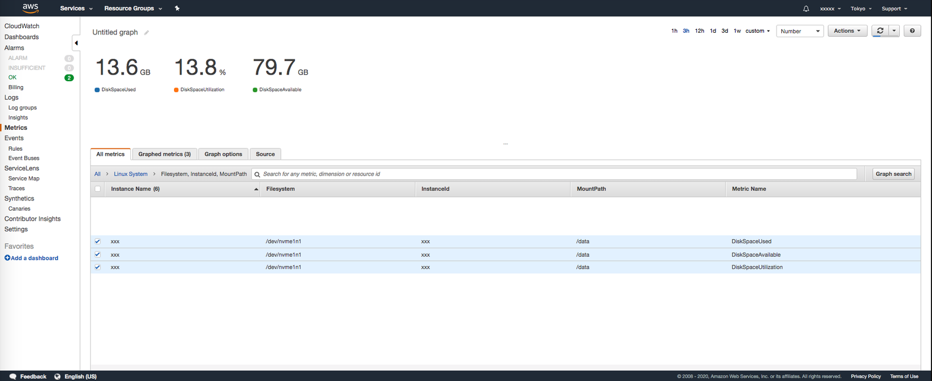Switch to the Graph options tab
Screen dimensions: 932x381
pos(223,154)
